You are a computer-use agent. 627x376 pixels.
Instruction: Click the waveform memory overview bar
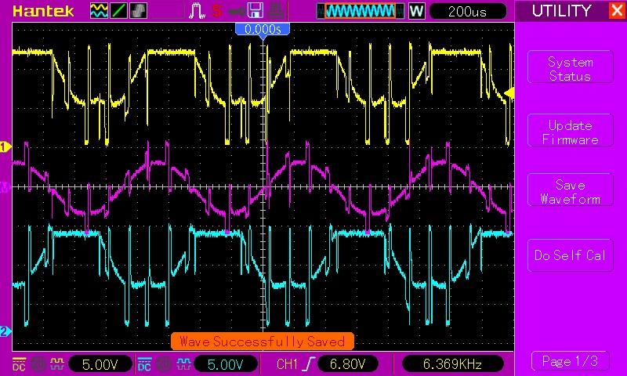click(x=361, y=11)
